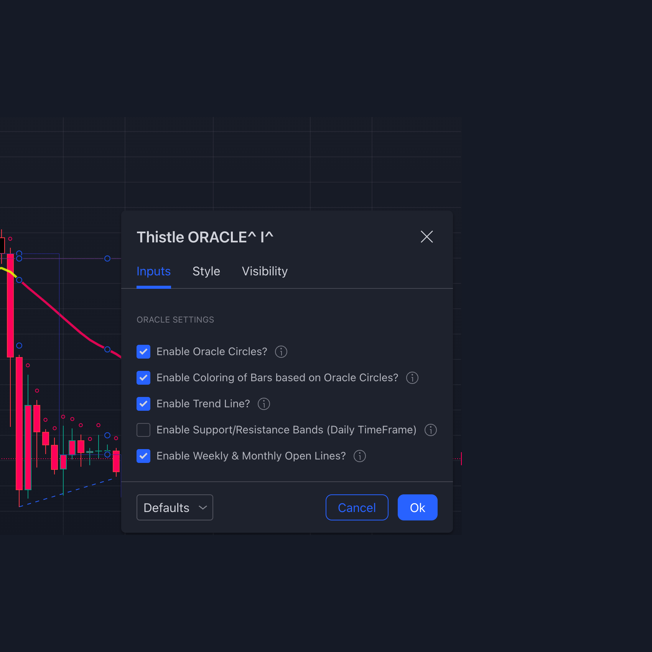Open info icon for Coloring of Bars option

(412, 378)
